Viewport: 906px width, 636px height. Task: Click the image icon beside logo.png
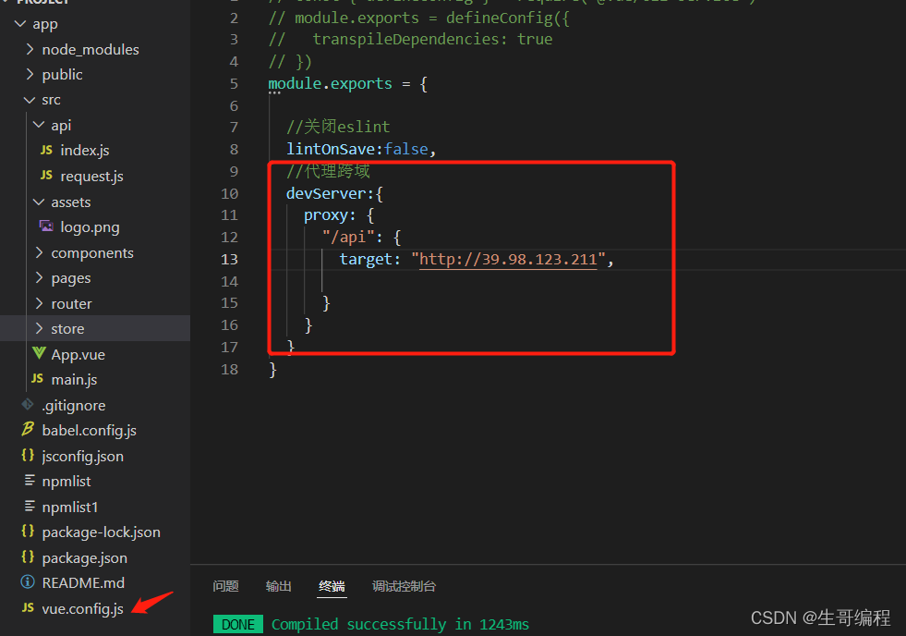46,226
